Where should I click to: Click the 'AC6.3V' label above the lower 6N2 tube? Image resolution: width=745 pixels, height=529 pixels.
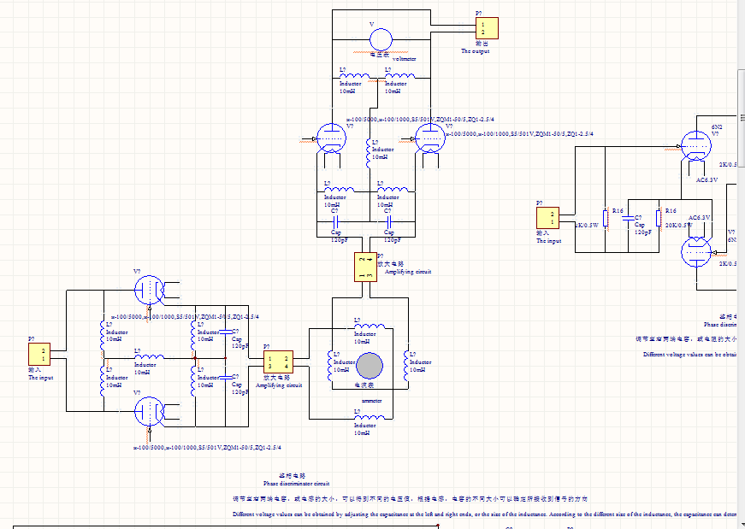coord(700,217)
